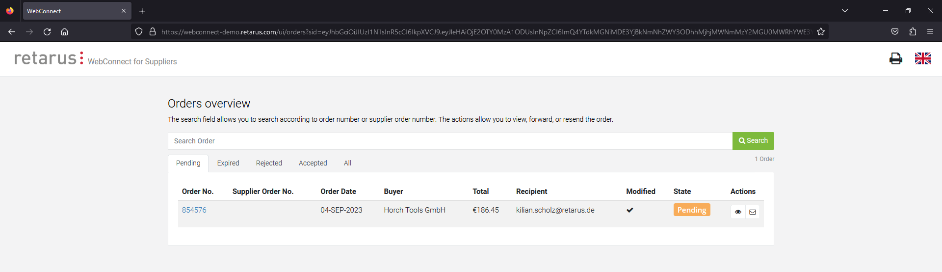Switch to the Expired tab
Viewport: 942px width, 272px height.
(x=228, y=163)
